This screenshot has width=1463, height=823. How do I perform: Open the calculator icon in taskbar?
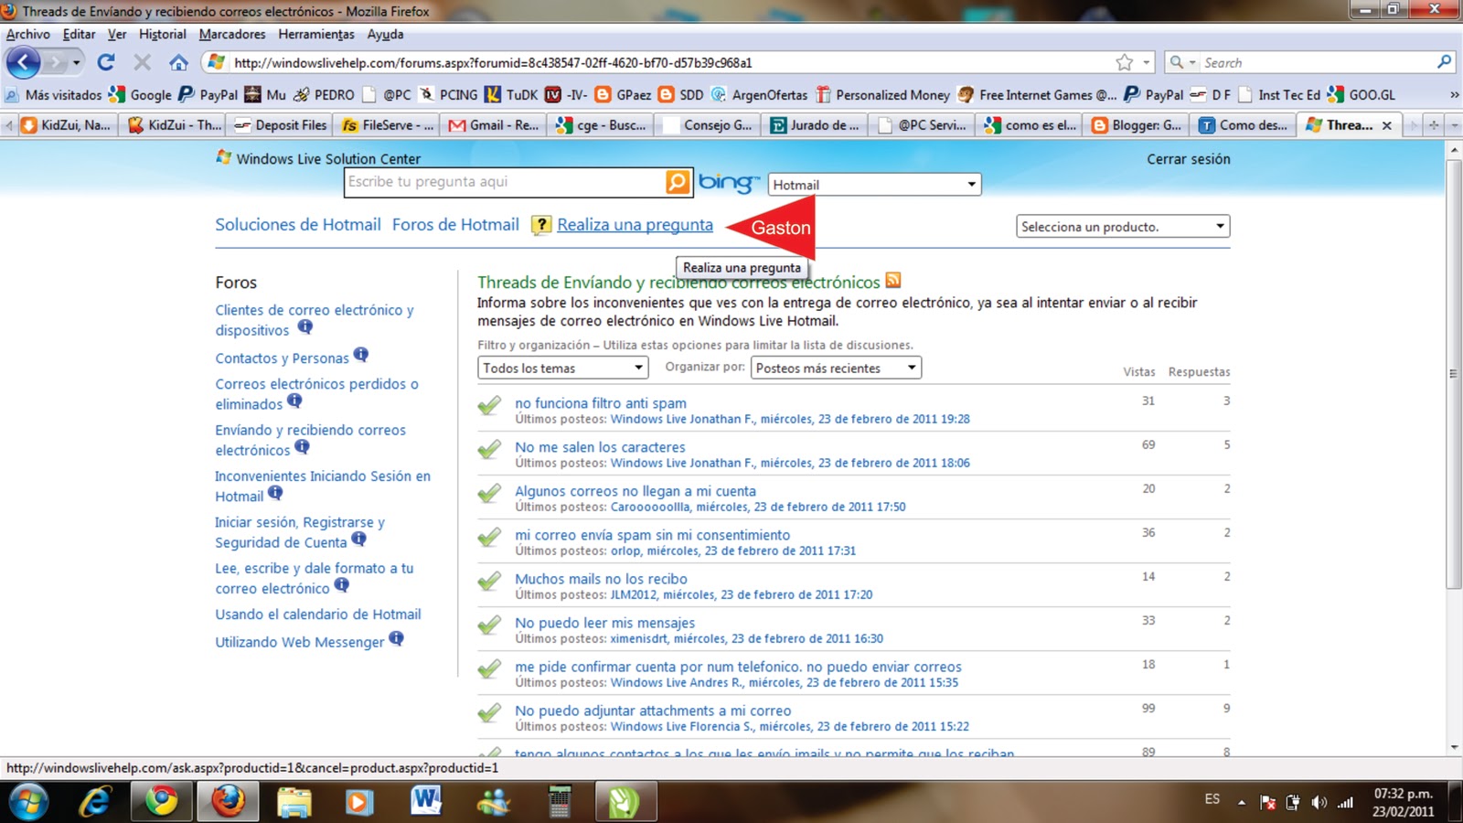tap(559, 802)
